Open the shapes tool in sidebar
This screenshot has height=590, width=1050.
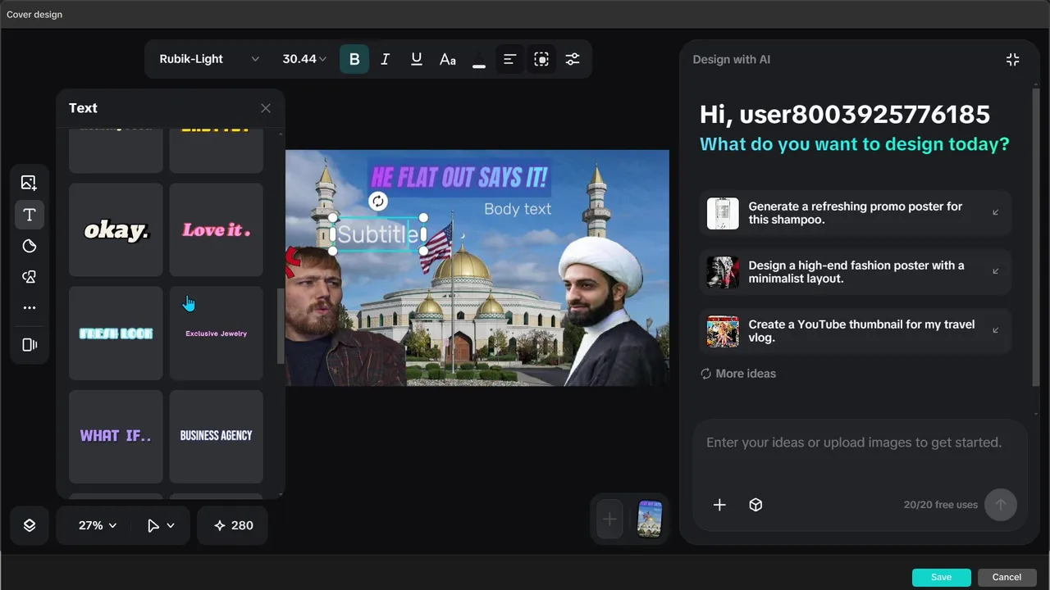(x=30, y=277)
